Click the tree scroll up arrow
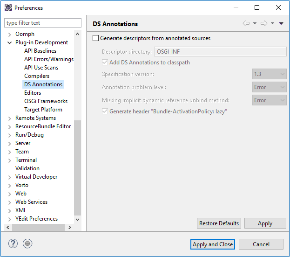The width and height of the screenshot is (290, 257). 77,34
